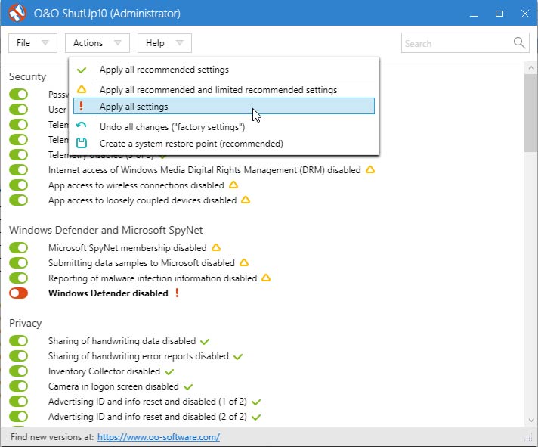Click green check beside handwriting error reports

click(x=238, y=357)
